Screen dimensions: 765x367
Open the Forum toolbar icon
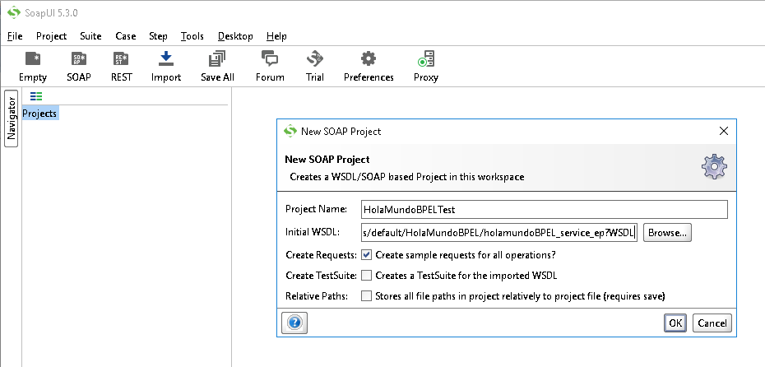[x=270, y=67]
